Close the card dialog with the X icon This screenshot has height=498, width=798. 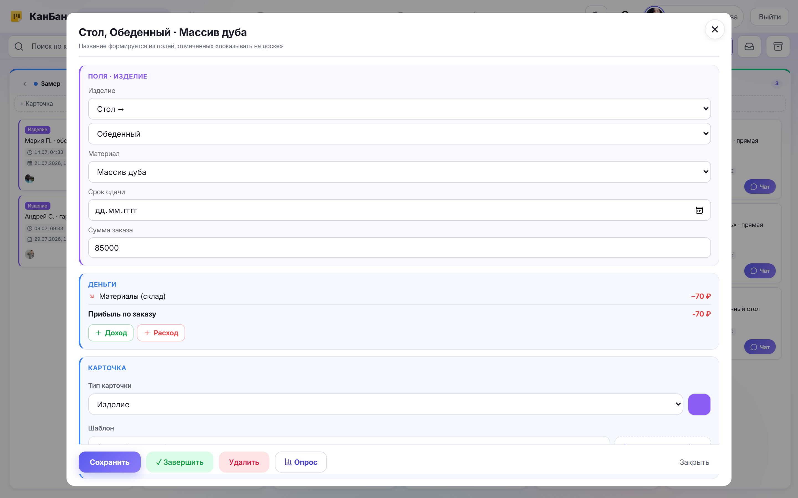point(715,30)
